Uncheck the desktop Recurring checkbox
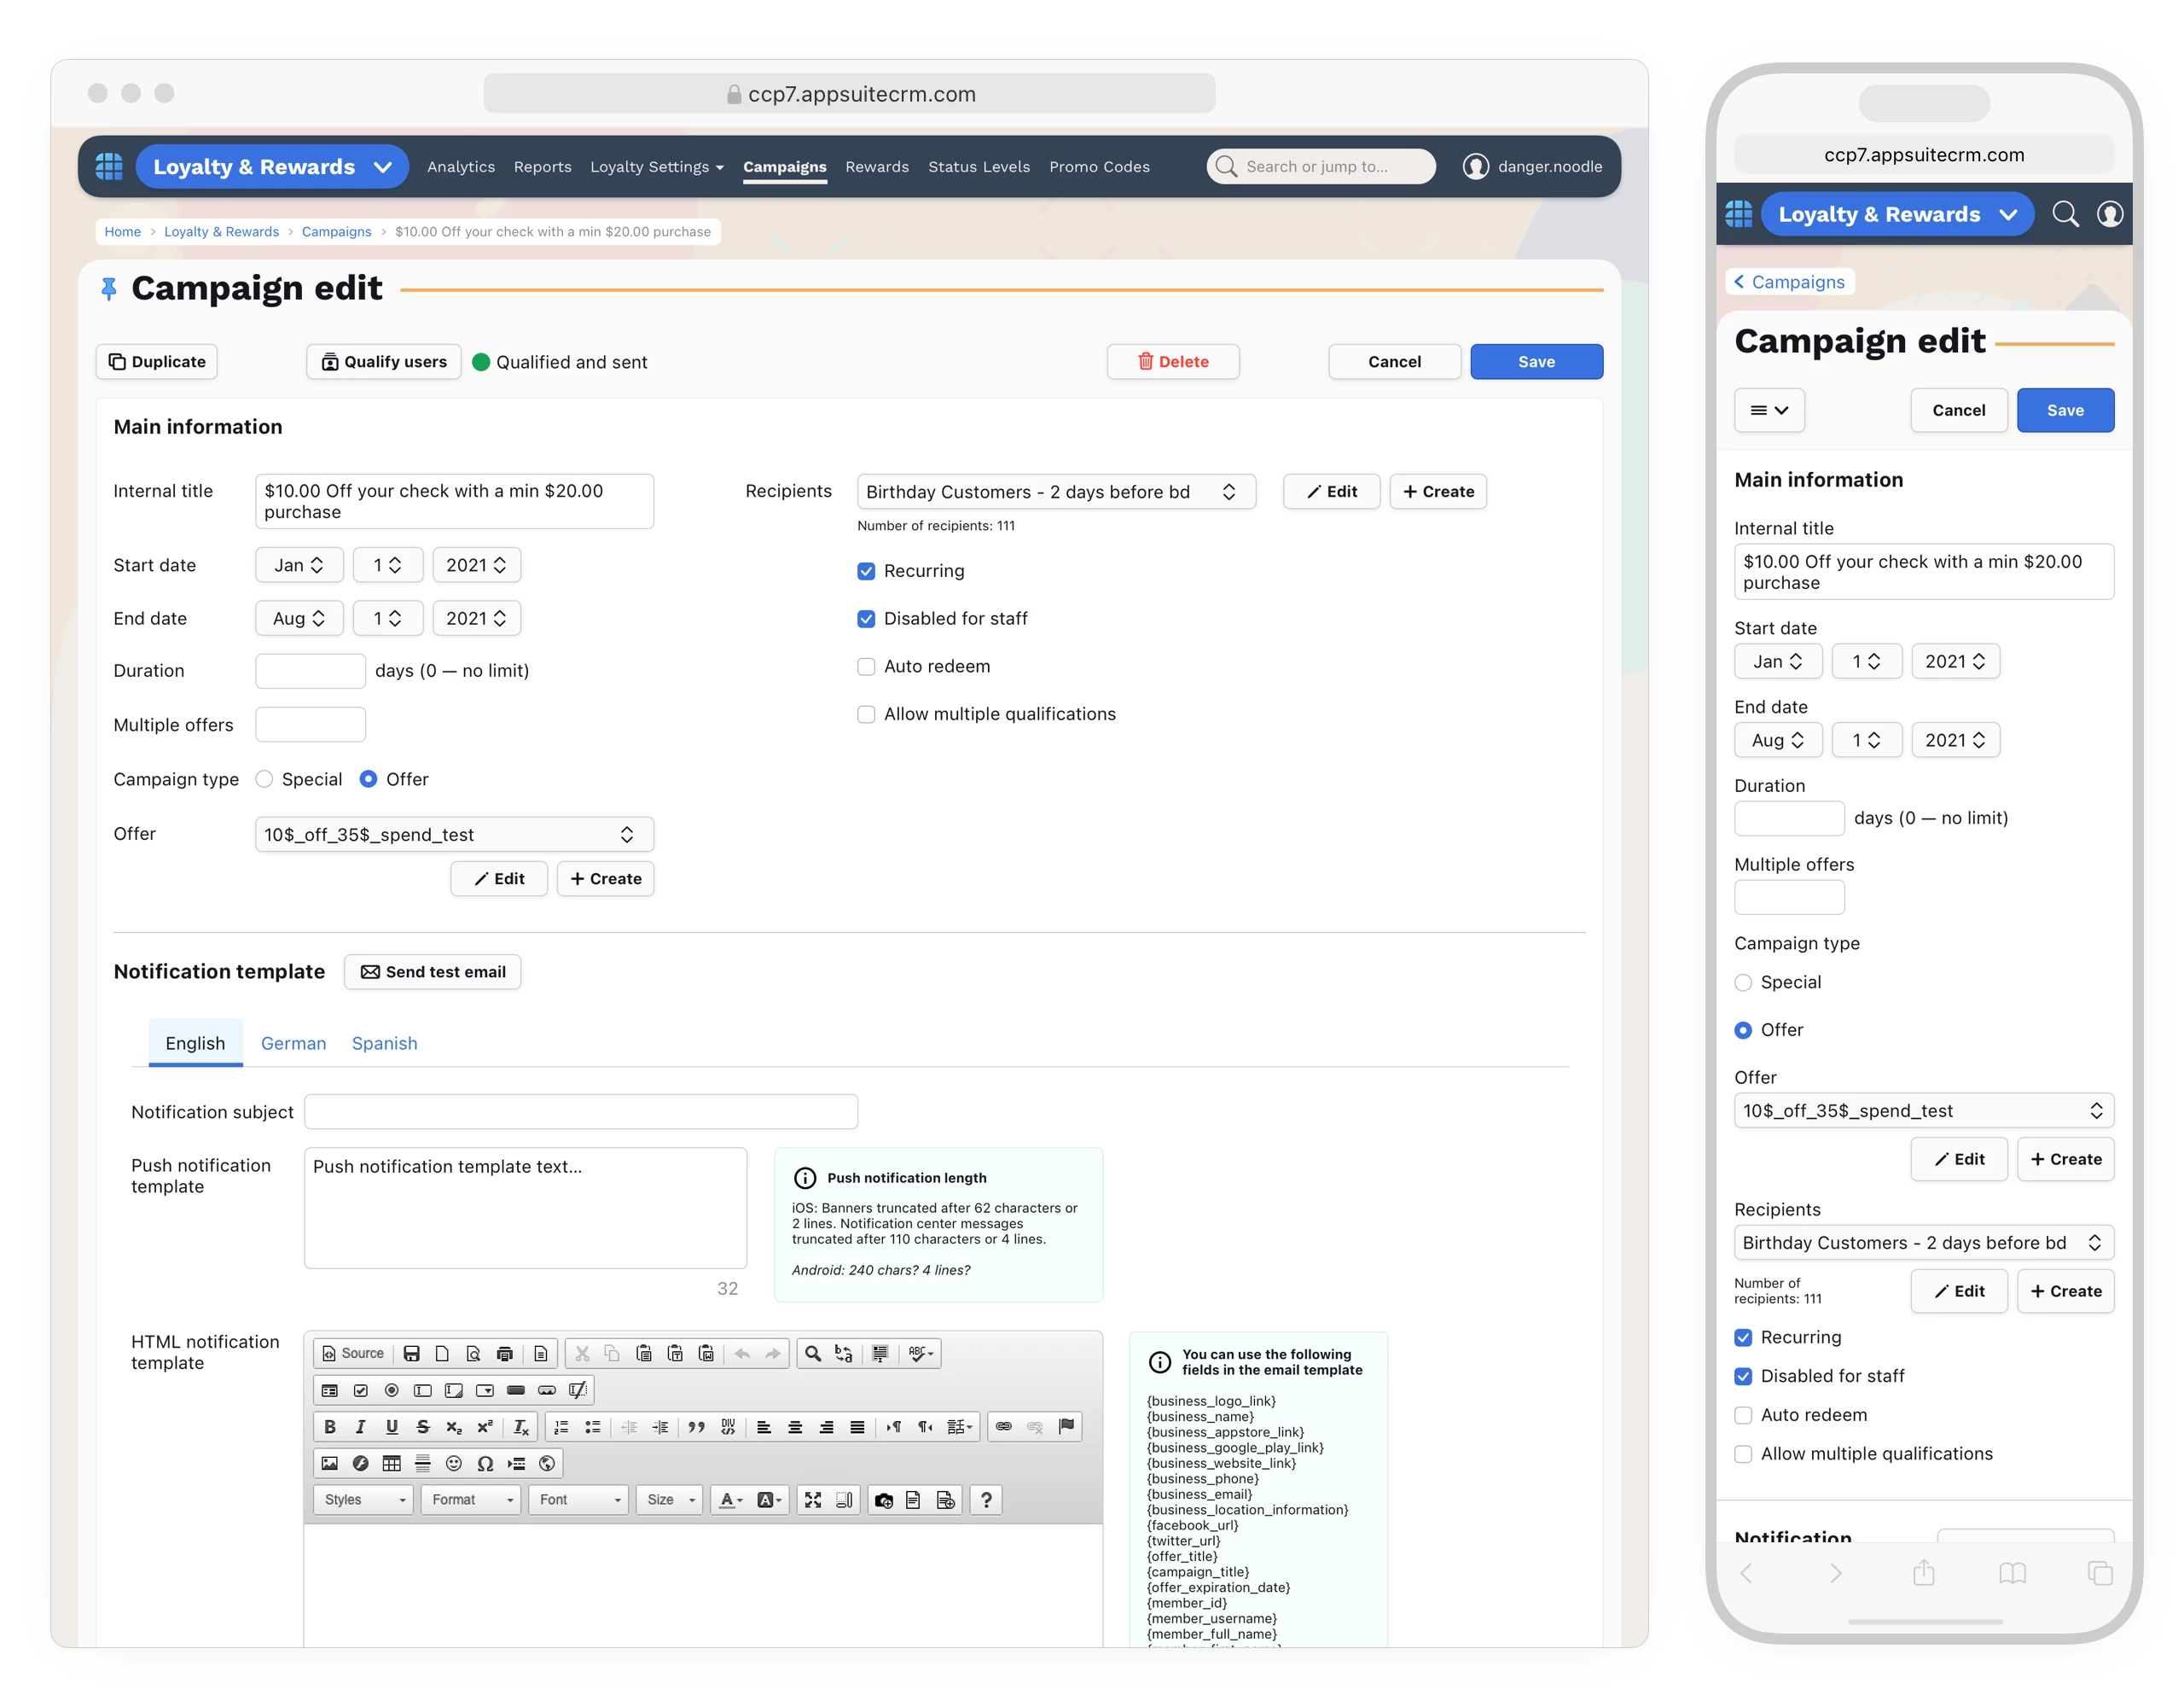Screen dimensions: 2184x1707 [866, 571]
